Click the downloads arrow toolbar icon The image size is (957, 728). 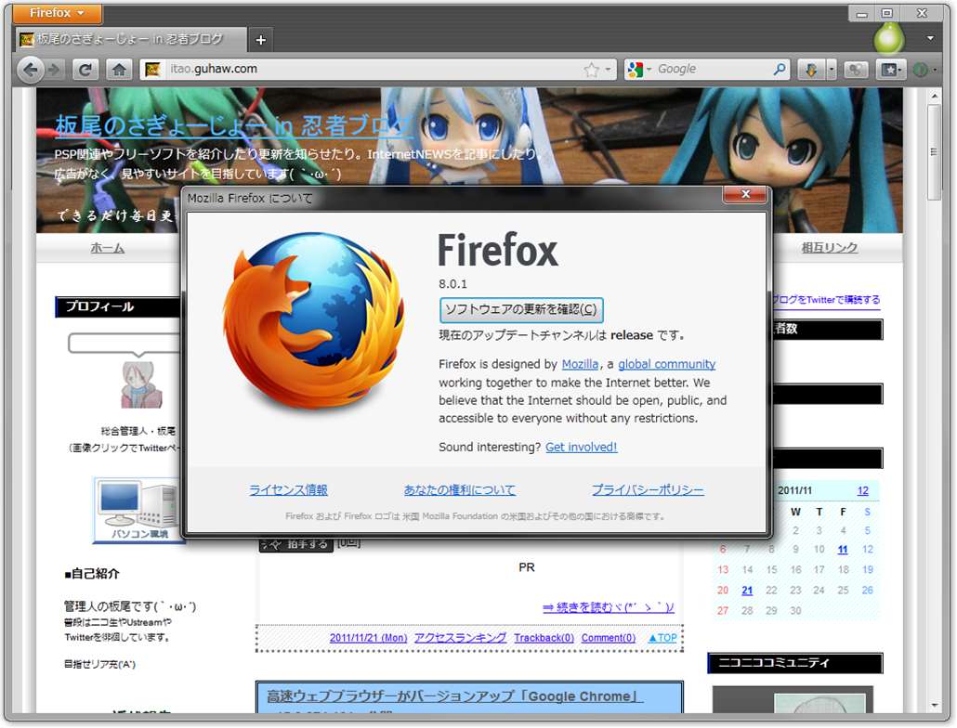tap(811, 71)
